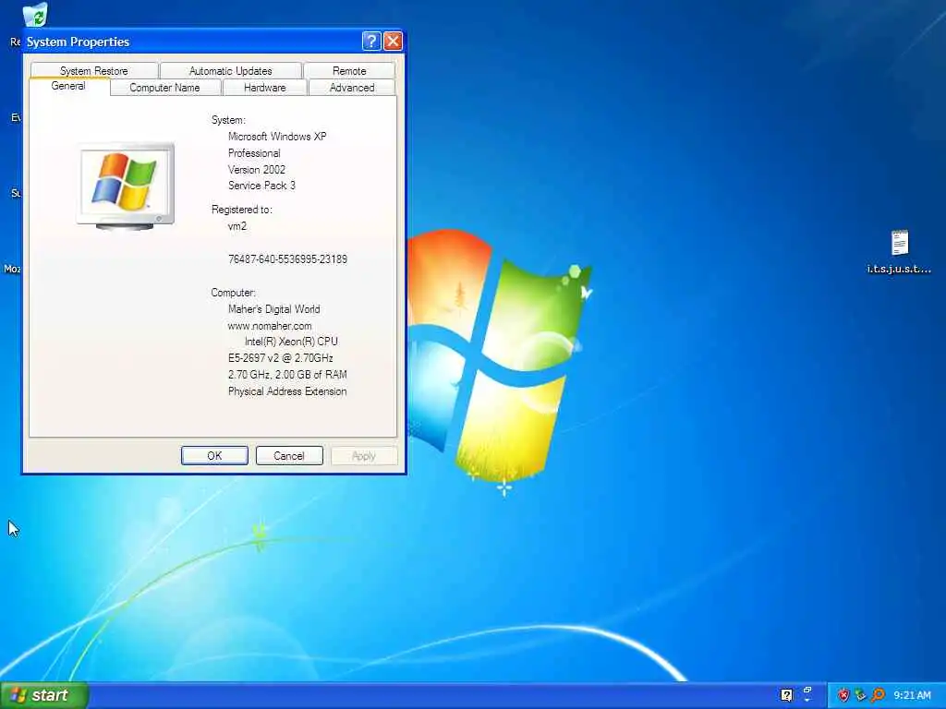Click the 'E5-2697 v2 @ 2.70GHz' line
Viewport: 946px width, 709px height.
(x=281, y=358)
